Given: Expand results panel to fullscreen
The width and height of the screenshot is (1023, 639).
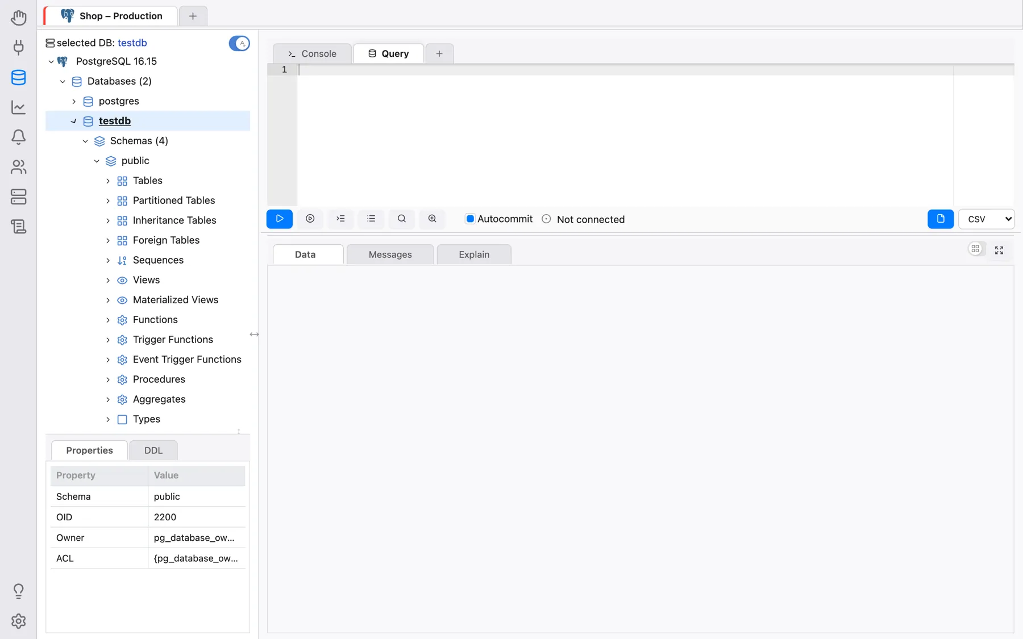Looking at the screenshot, I should (999, 250).
